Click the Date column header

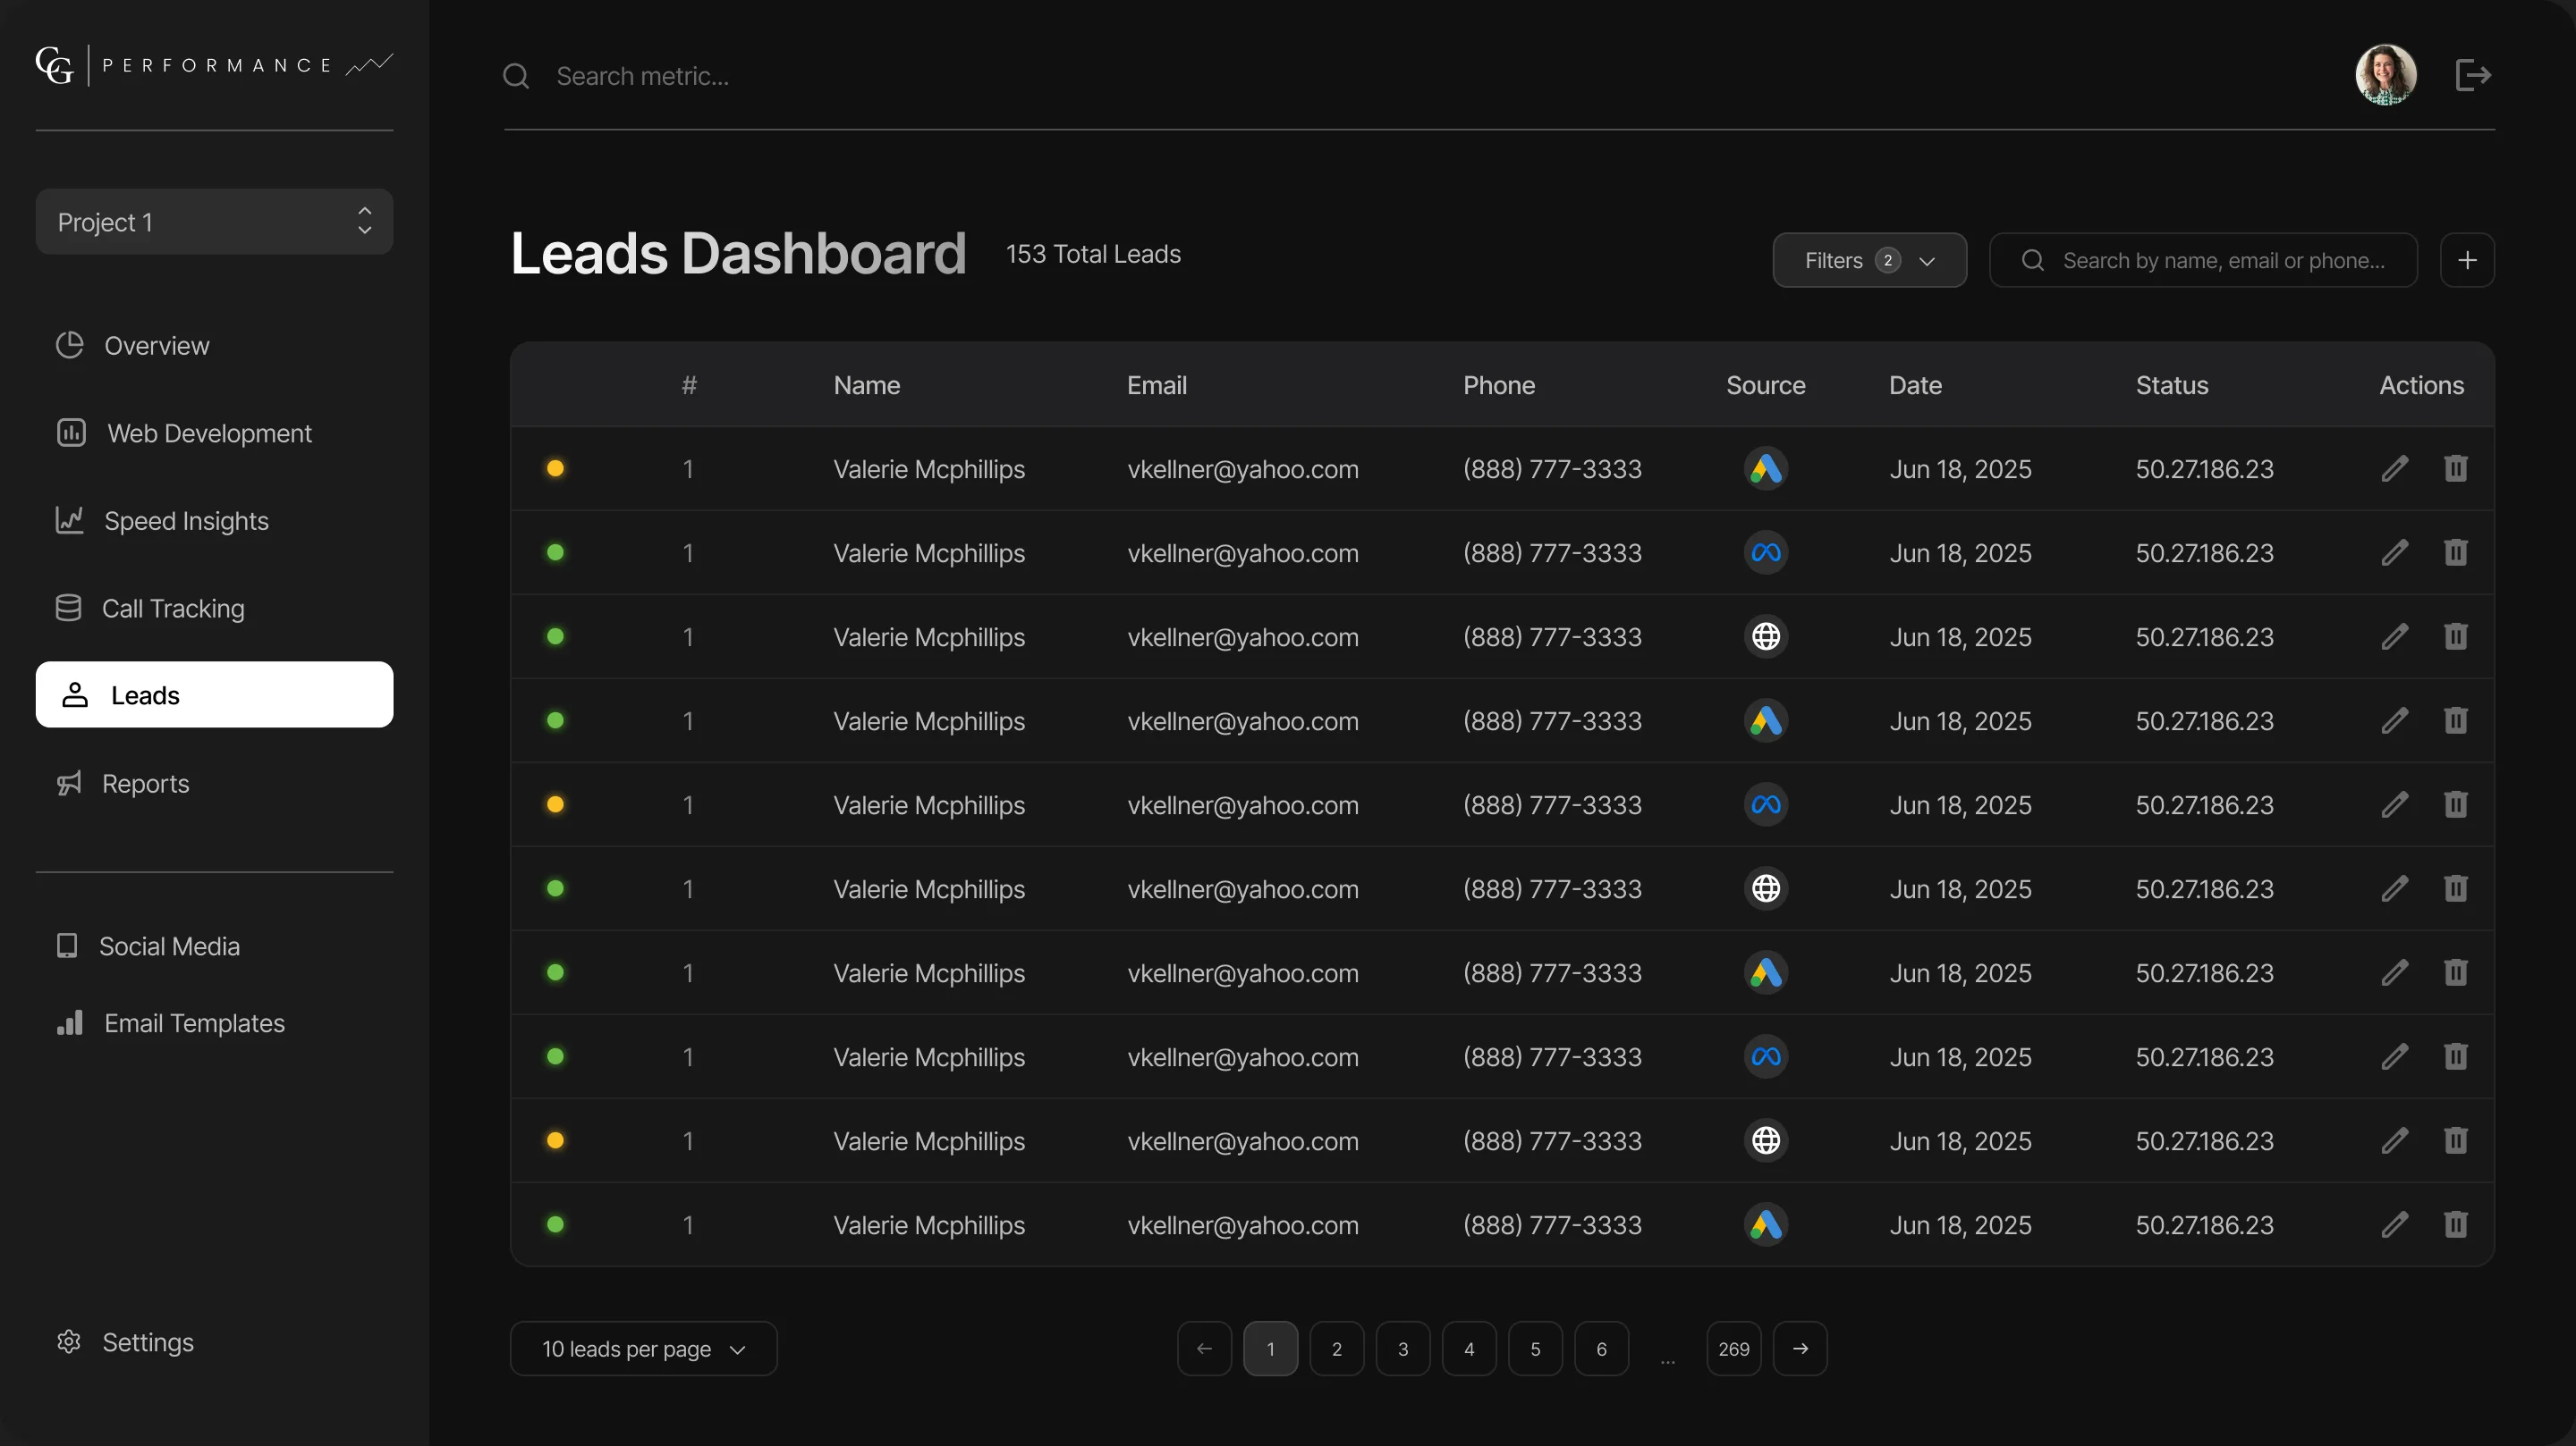pyautogui.click(x=1915, y=386)
